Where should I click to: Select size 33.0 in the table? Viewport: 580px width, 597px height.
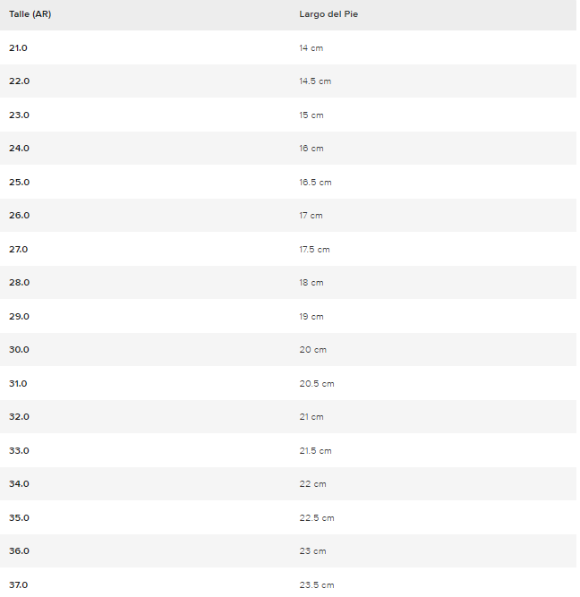[19, 450]
